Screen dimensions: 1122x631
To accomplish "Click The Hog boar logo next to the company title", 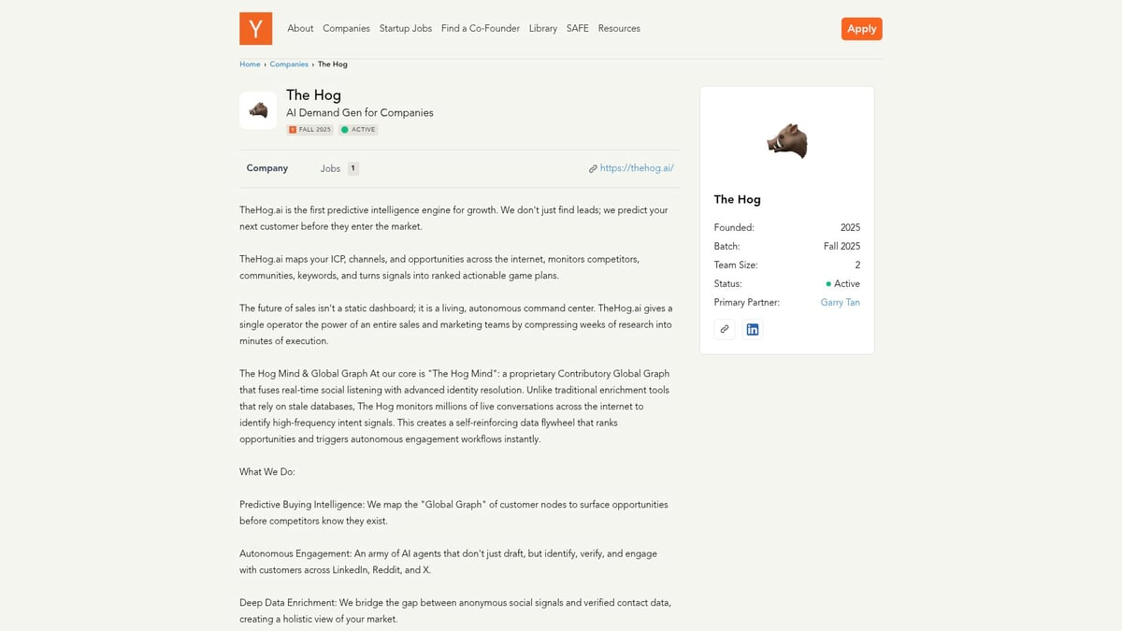I will [x=258, y=110].
